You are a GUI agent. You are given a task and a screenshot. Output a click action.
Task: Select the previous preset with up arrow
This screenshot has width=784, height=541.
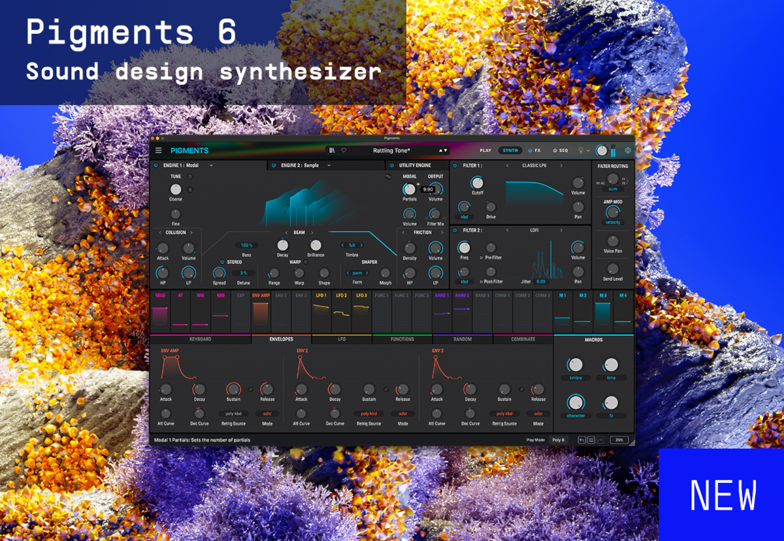click(x=441, y=150)
